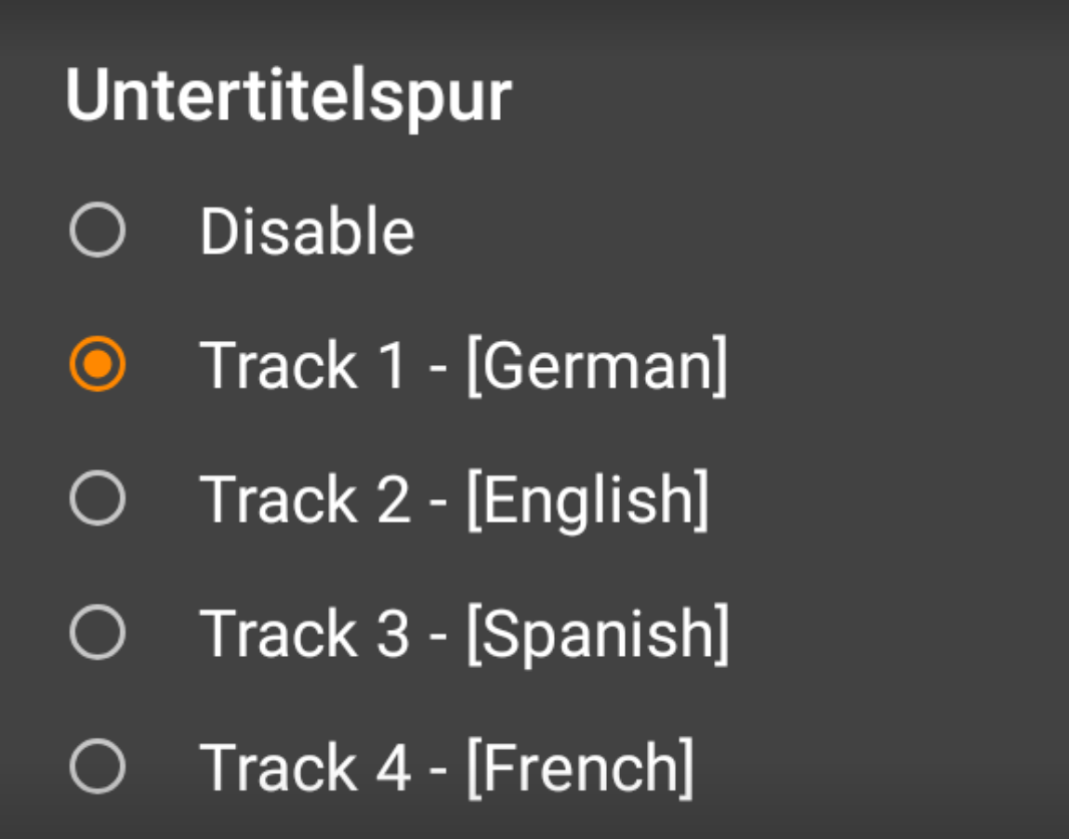
Task: Click the "Track 4" text
Action: pos(305,767)
